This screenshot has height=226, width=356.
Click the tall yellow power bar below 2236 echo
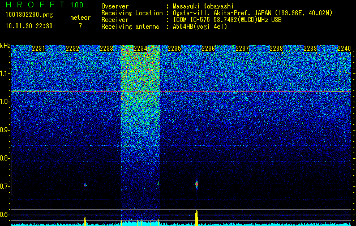tap(196, 218)
